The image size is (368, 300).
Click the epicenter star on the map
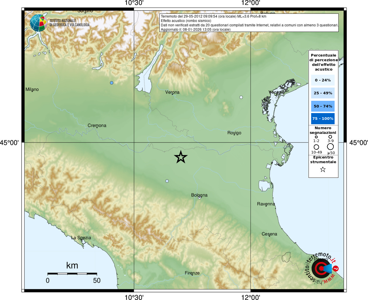coord(181,157)
